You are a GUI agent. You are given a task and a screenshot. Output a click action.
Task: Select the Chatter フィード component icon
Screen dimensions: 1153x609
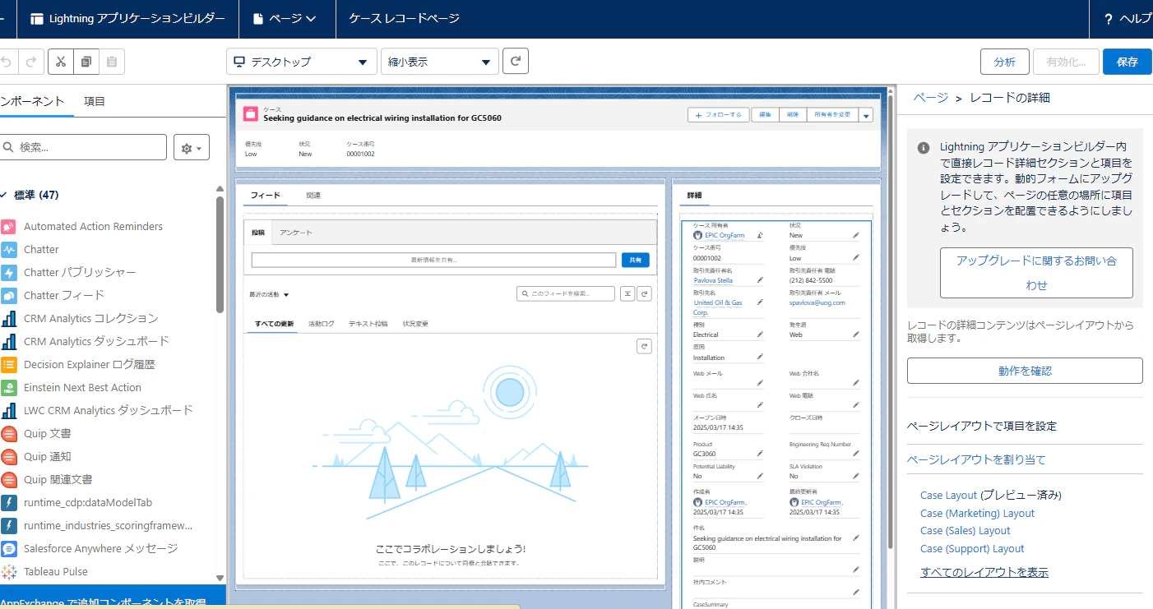tap(9, 295)
